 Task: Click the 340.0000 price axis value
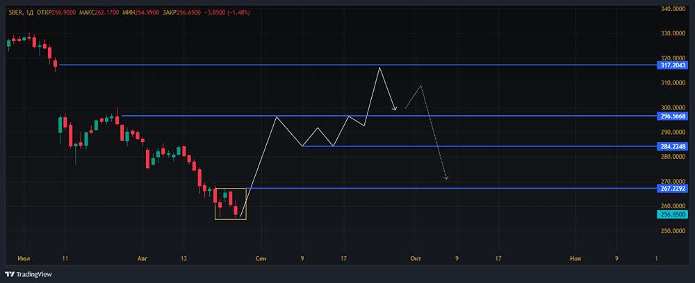click(672, 8)
